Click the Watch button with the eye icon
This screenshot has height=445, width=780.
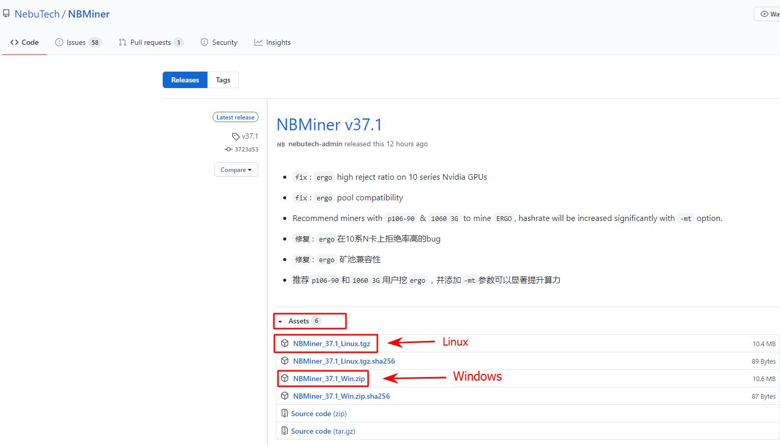768,14
